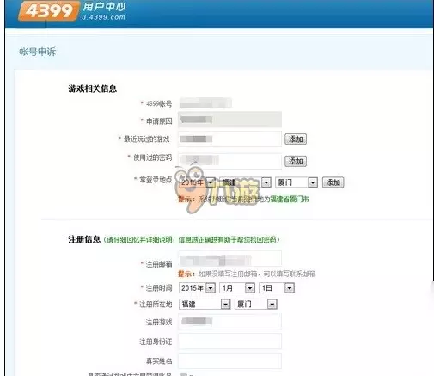This screenshot has width=434, height=376.
Task: Click 添加 button beside 使用过的密码
Action: tap(296, 161)
